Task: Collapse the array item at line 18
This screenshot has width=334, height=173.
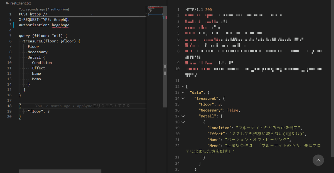Action: [x=183, y=122]
